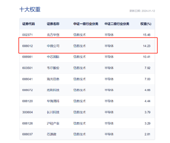170x143 pixels.
Task: Click the 中证一级行业分类 column header
Action: coord(86,24)
